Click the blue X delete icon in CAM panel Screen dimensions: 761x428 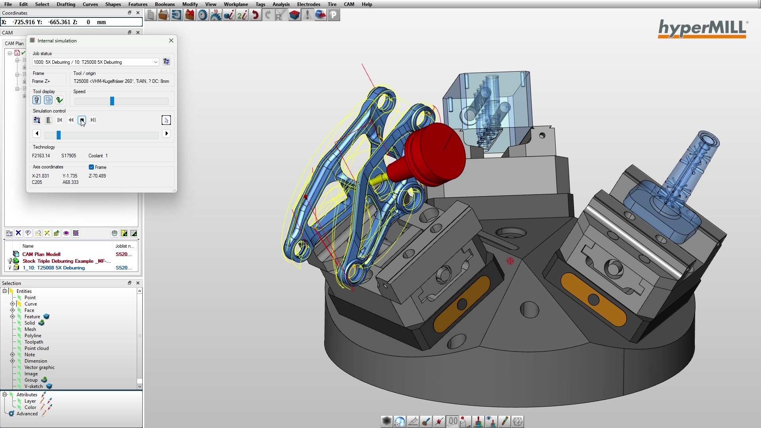click(18, 233)
